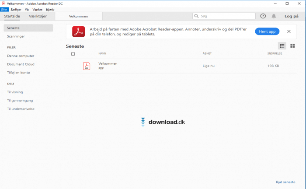The image size is (306, 189).
Task: Sort by the ÅBNET column header
Action: pos(207,53)
